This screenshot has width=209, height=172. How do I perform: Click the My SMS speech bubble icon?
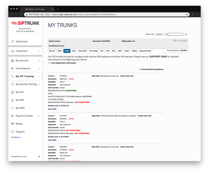click(12, 108)
